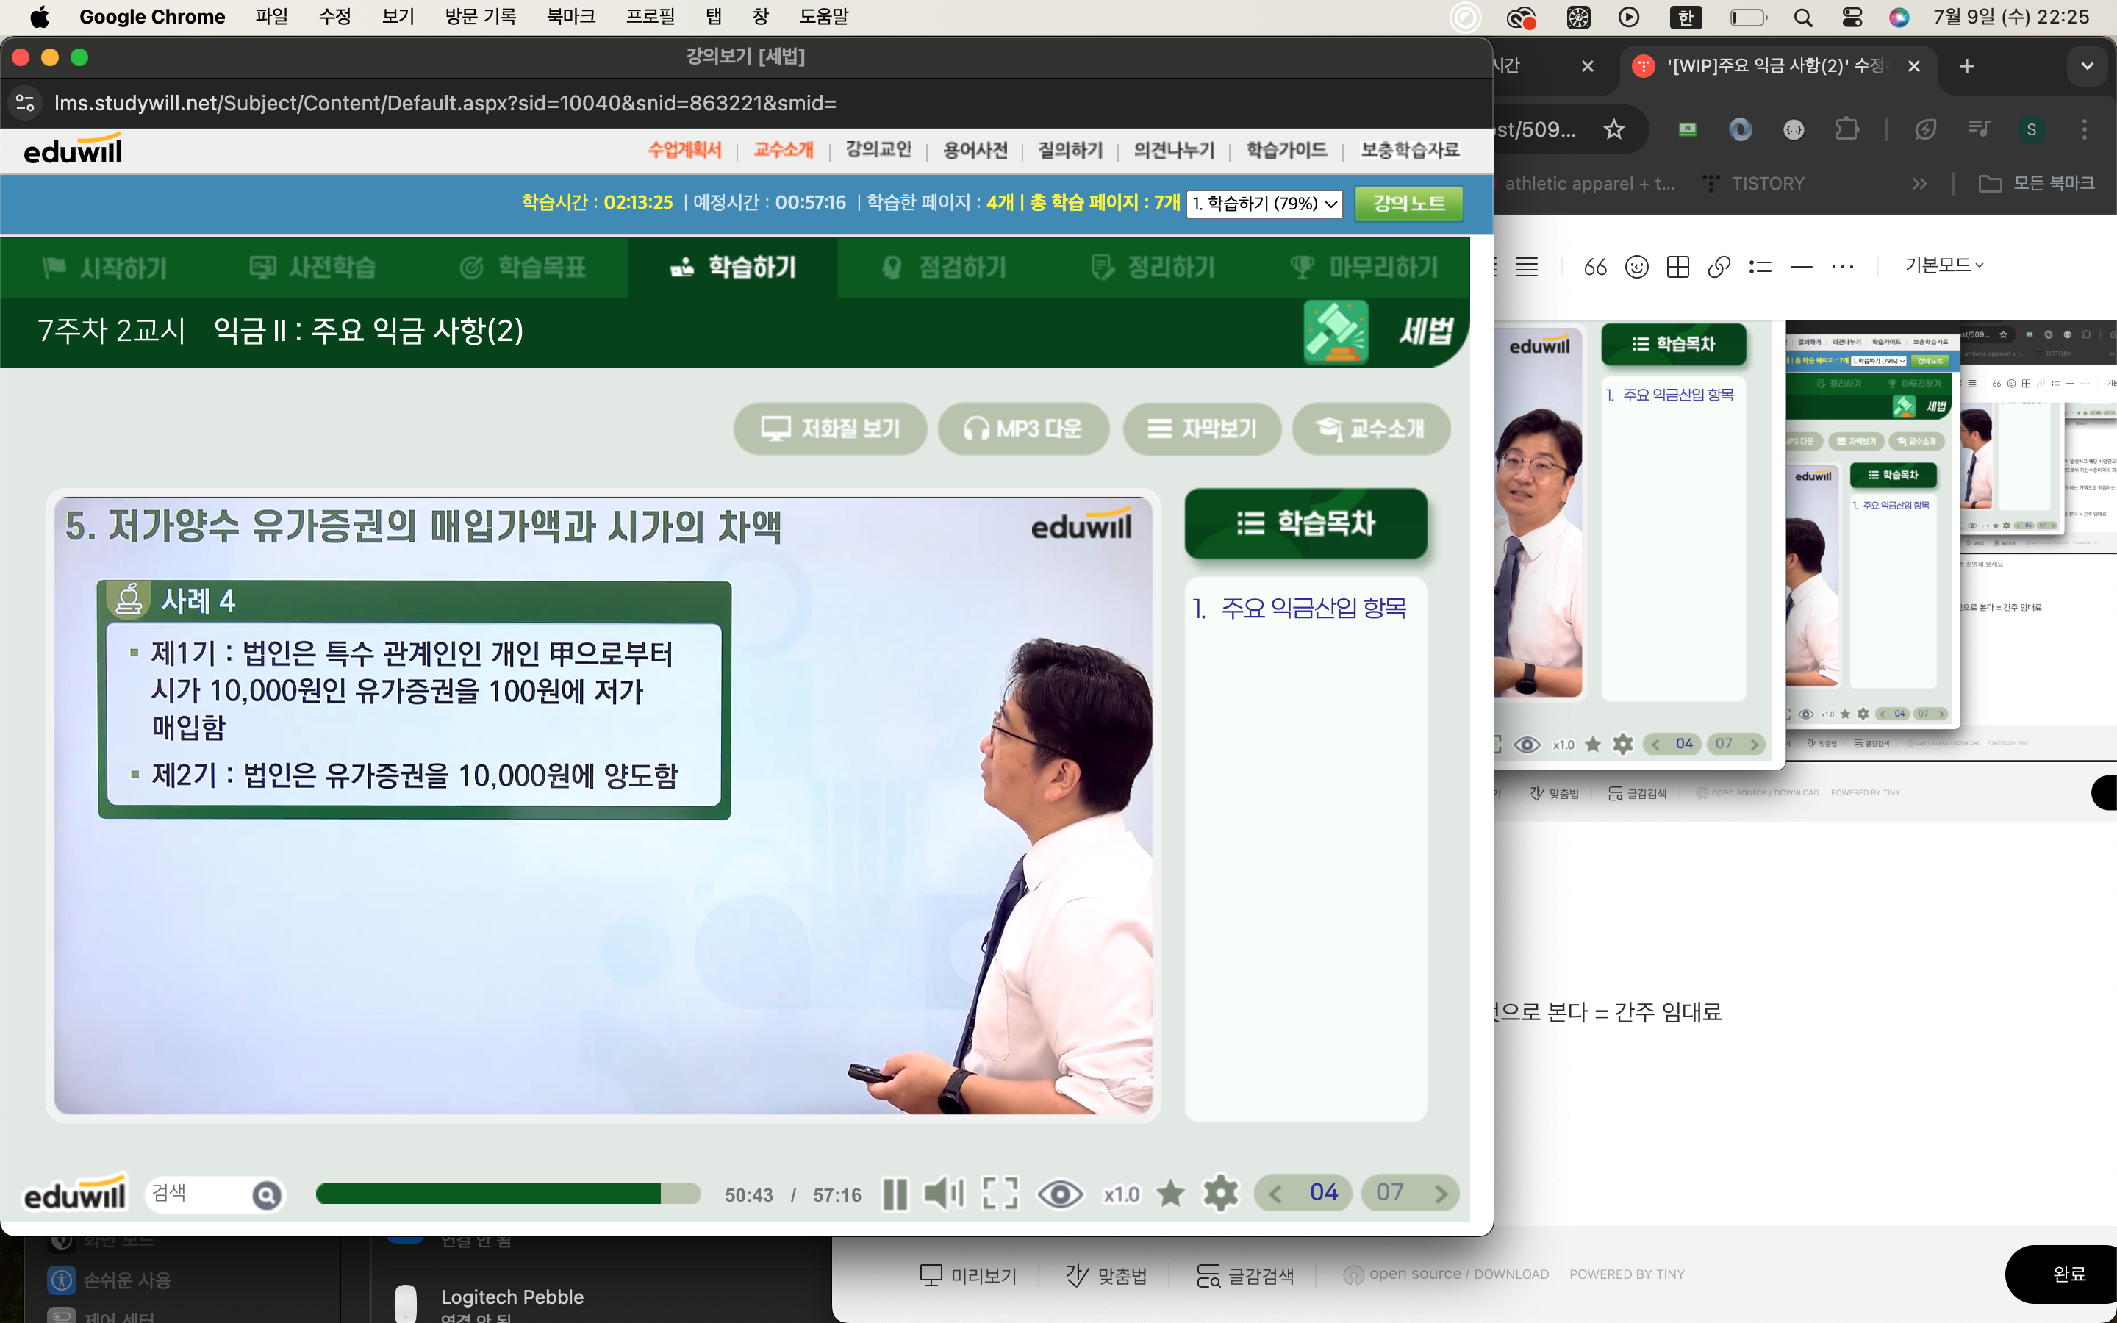Toggle the x1.0 playback speed
This screenshot has height=1323, width=2117.
[x=1120, y=1194]
